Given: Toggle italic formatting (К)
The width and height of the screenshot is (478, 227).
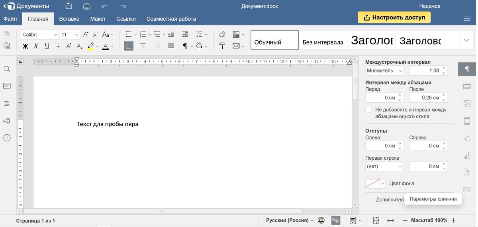Looking at the screenshot, I should point(36,46).
